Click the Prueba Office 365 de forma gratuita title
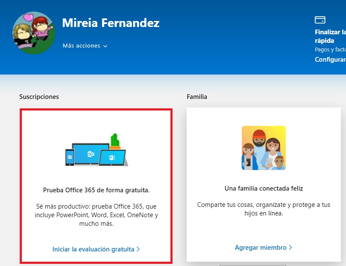 click(96, 190)
